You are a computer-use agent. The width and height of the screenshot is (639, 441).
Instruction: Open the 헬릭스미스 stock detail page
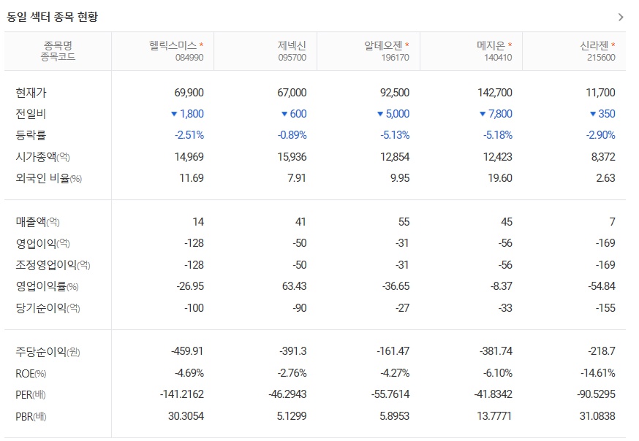tap(174, 45)
